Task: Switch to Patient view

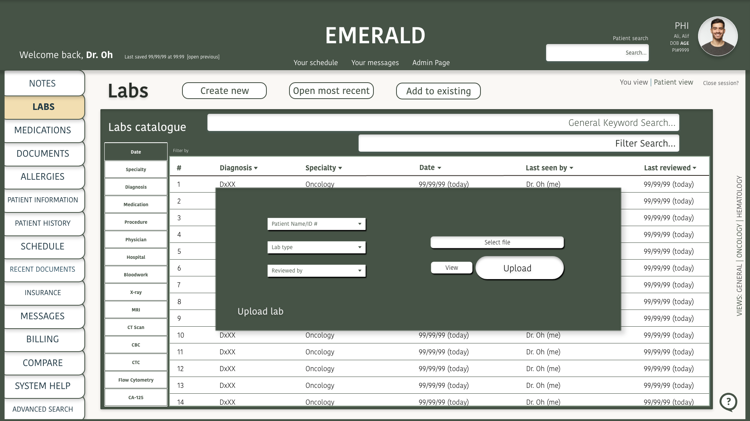Action: 673,82
